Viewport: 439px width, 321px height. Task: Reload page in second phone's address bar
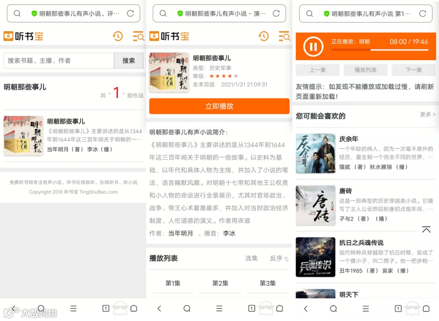pos(276,13)
